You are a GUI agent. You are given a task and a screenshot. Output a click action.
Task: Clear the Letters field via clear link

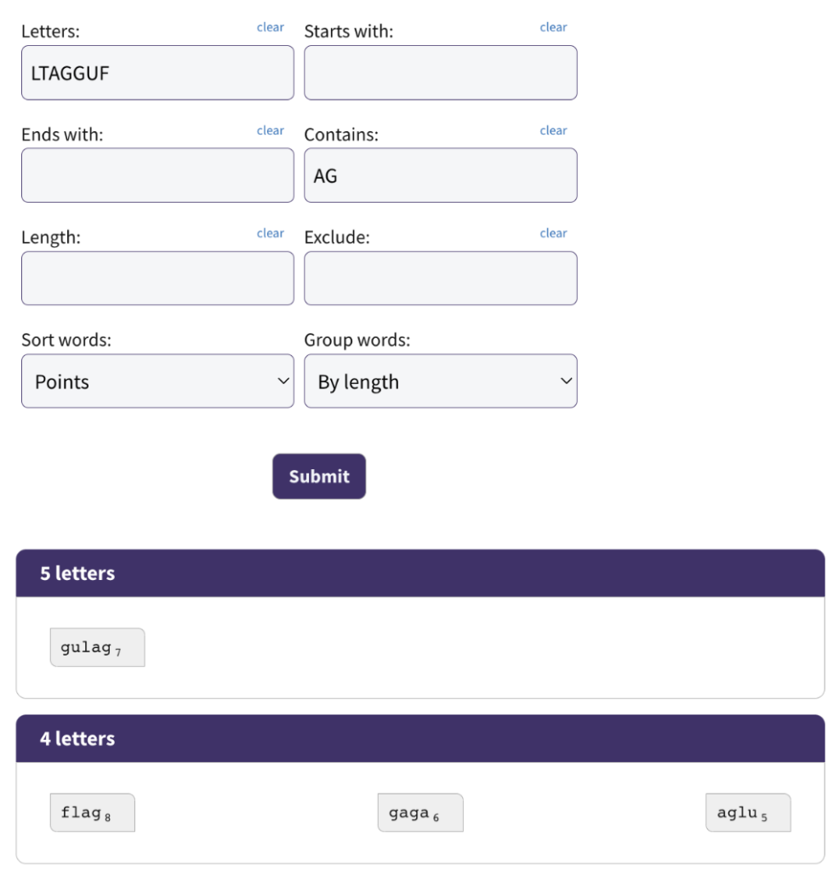270,27
